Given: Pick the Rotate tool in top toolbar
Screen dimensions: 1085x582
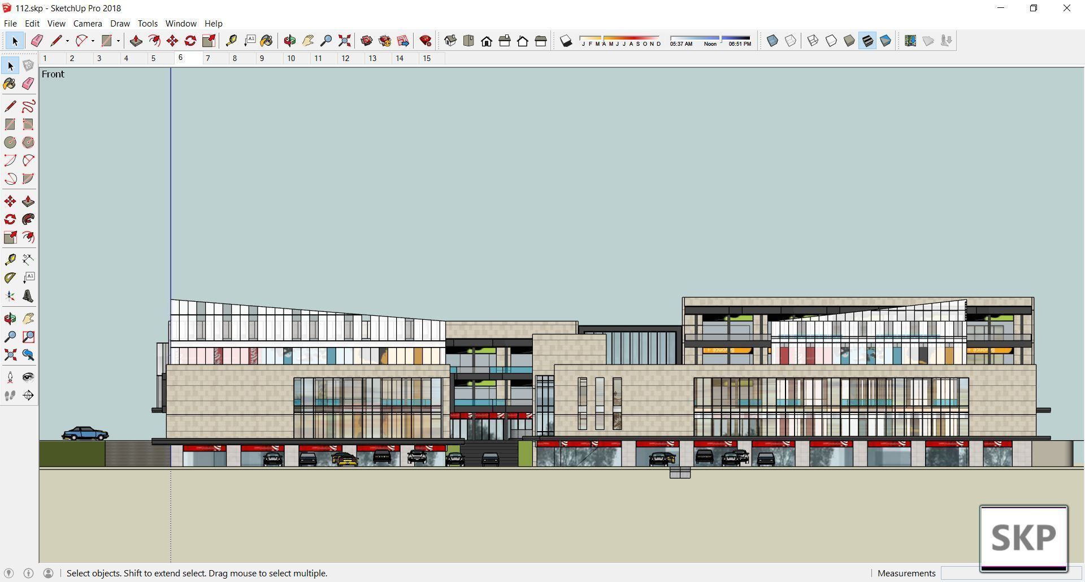Looking at the screenshot, I should (x=190, y=41).
